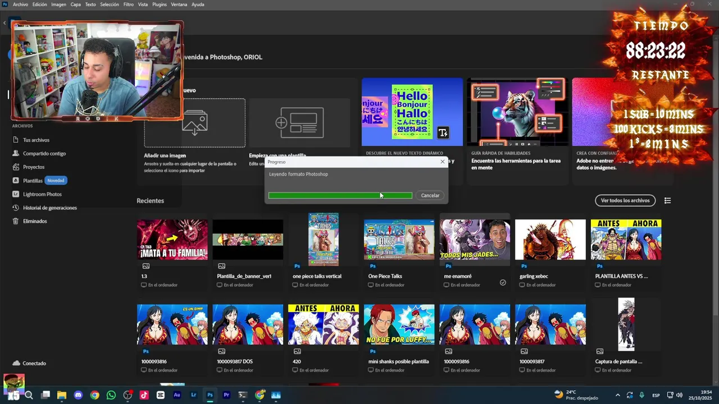Open Captura de pantalla thumbnail
Image resolution: width=719 pixels, height=404 pixels.
coord(626,324)
